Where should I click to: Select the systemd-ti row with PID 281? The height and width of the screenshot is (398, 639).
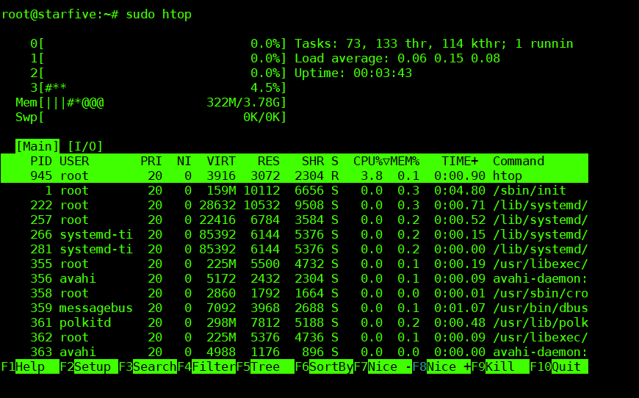tap(295, 249)
